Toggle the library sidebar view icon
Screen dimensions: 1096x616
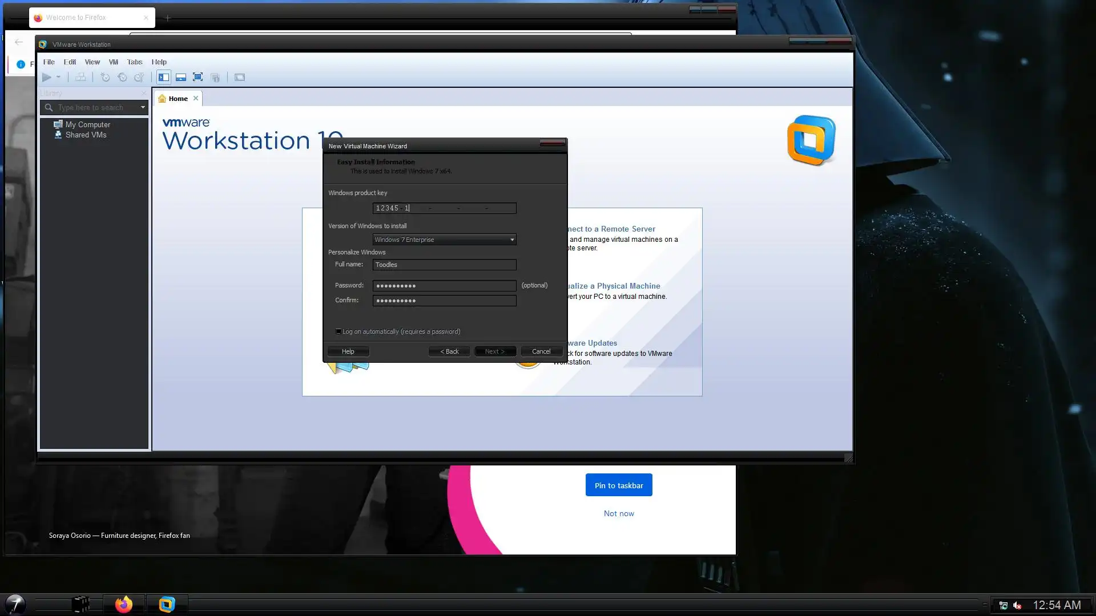[x=164, y=77]
